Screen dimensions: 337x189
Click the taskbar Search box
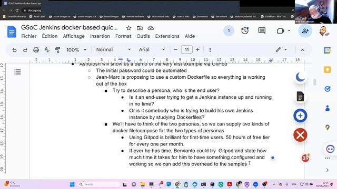click(x=99, y=184)
